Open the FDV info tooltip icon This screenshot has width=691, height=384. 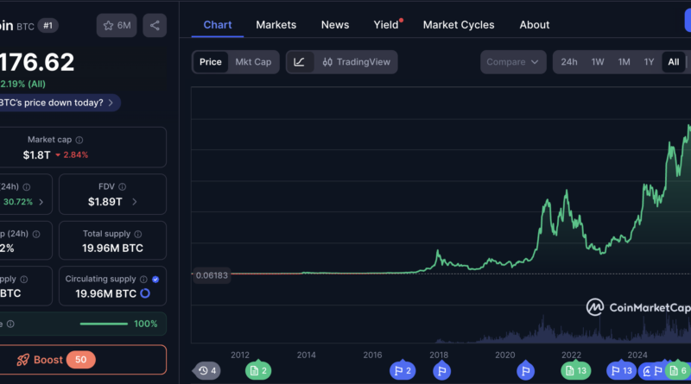[x=122, y=186]
